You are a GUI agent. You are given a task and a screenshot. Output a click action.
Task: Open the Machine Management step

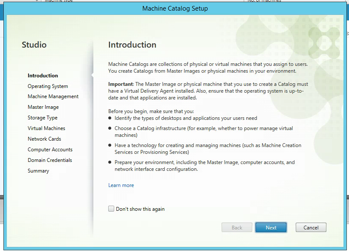point(53,96)
